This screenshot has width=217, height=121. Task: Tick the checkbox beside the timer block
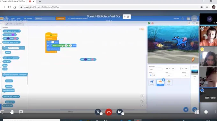coord(3,86)
